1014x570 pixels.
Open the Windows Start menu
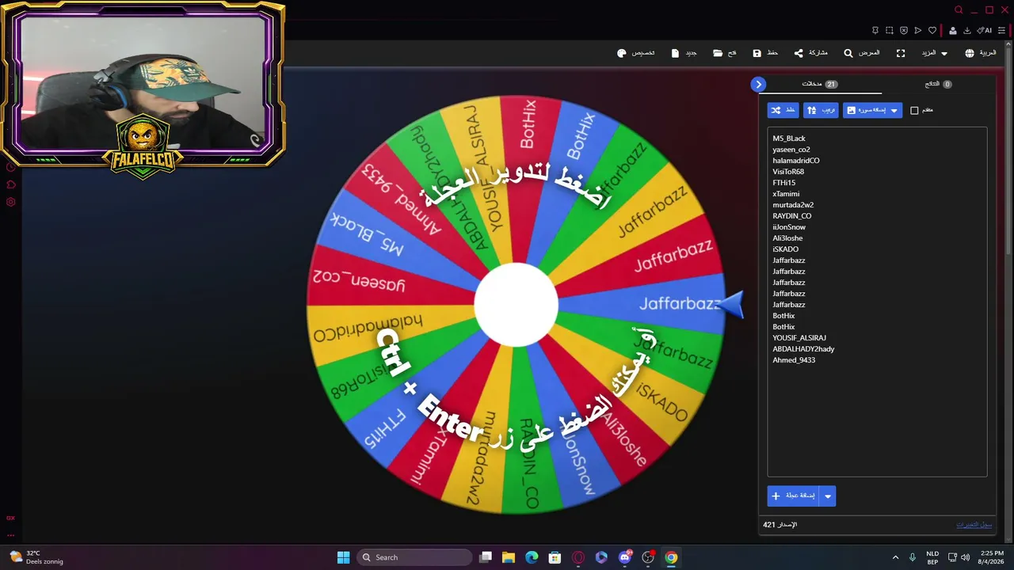click(343, 557)
